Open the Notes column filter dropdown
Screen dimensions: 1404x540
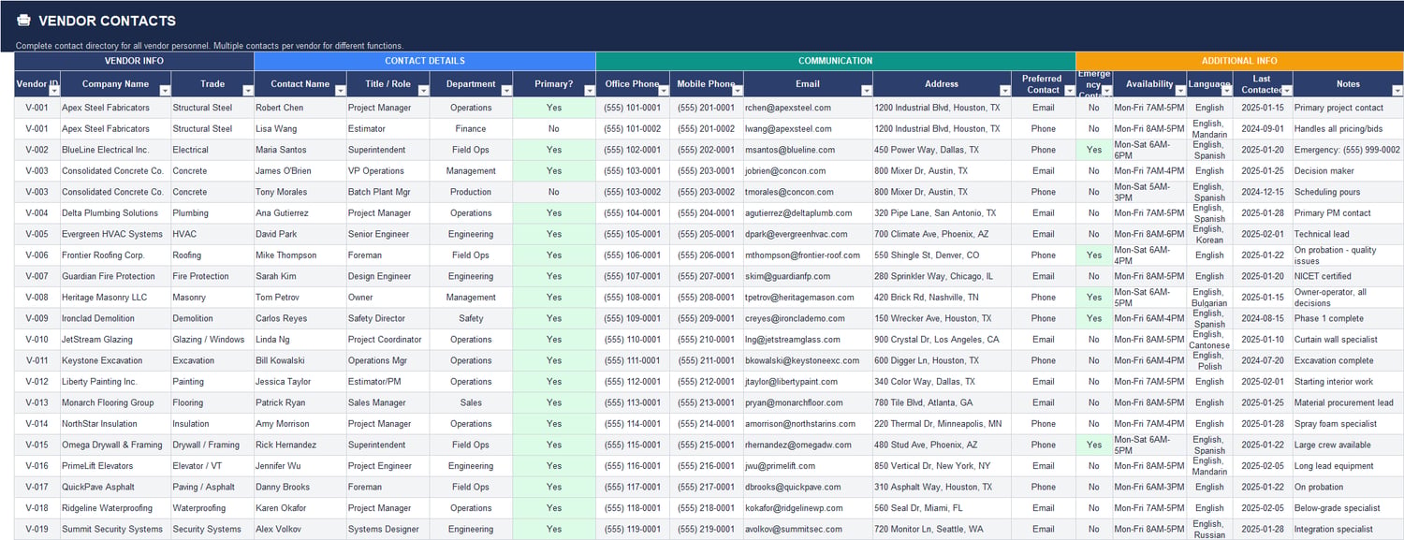pos(1397,91)
